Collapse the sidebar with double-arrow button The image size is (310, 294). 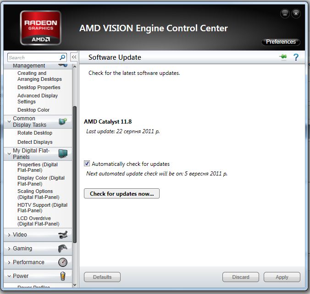coord(74,57)
